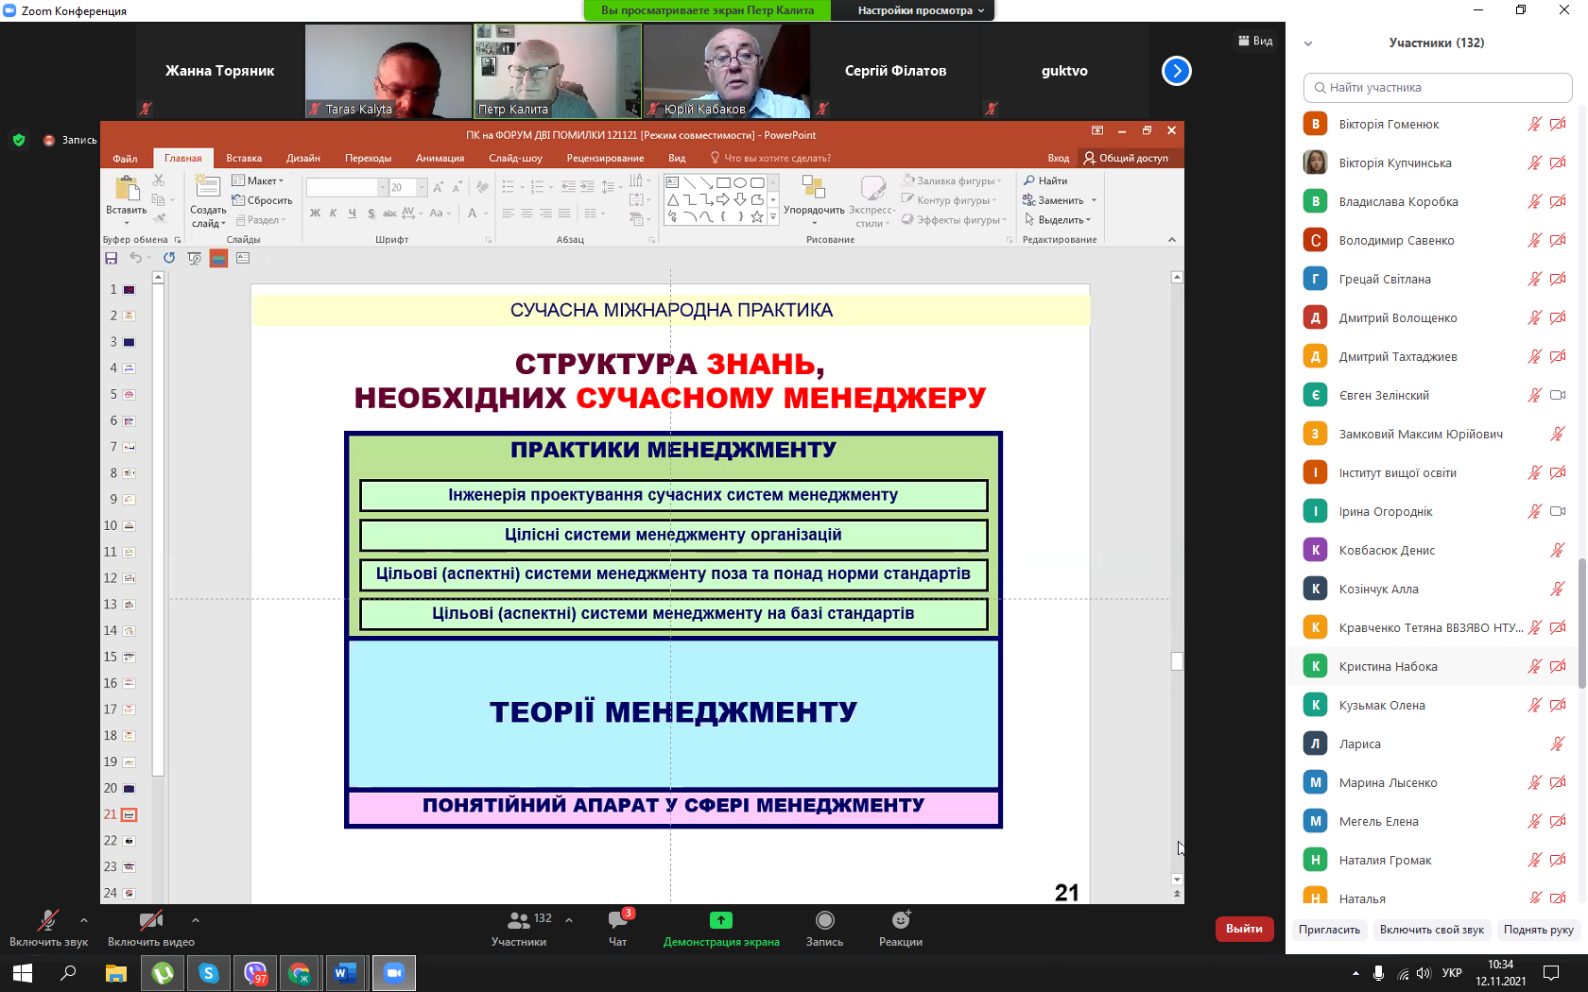1588x992 pixels.
Task: Open the Файл tab
Action: (125, 158)
